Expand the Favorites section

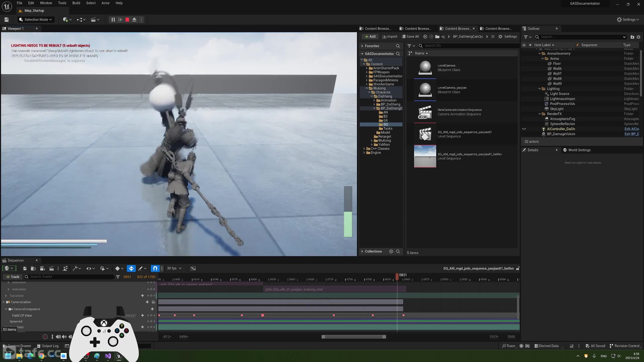point(362,46)
